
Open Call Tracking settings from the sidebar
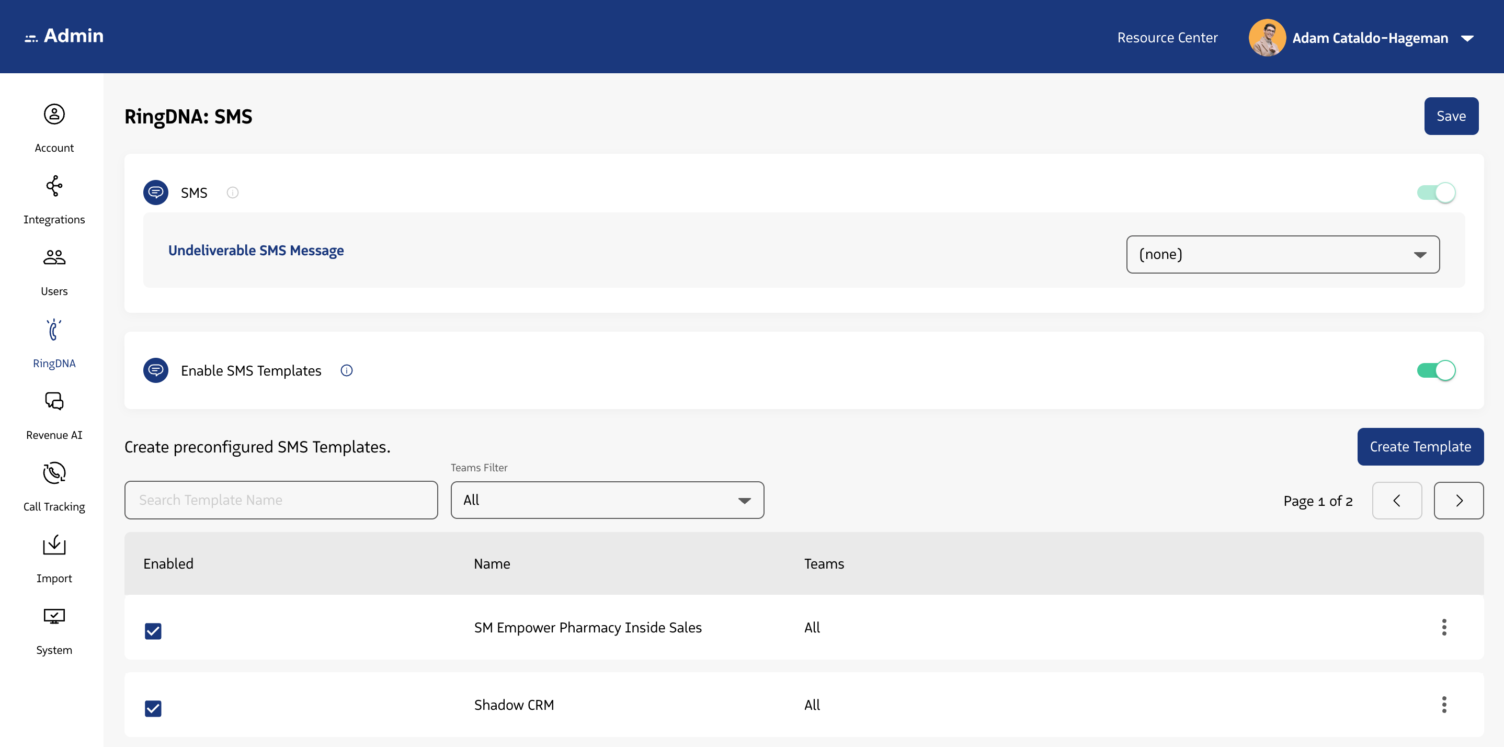pos(54,483)
